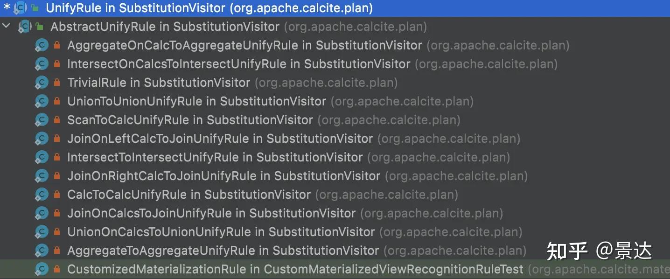Viewport: 670px width, 279px height.
Task: Click the lock icon beside AggregateOnCalcToAggregateUnifyRule
Action: click(x=57, y=45)
